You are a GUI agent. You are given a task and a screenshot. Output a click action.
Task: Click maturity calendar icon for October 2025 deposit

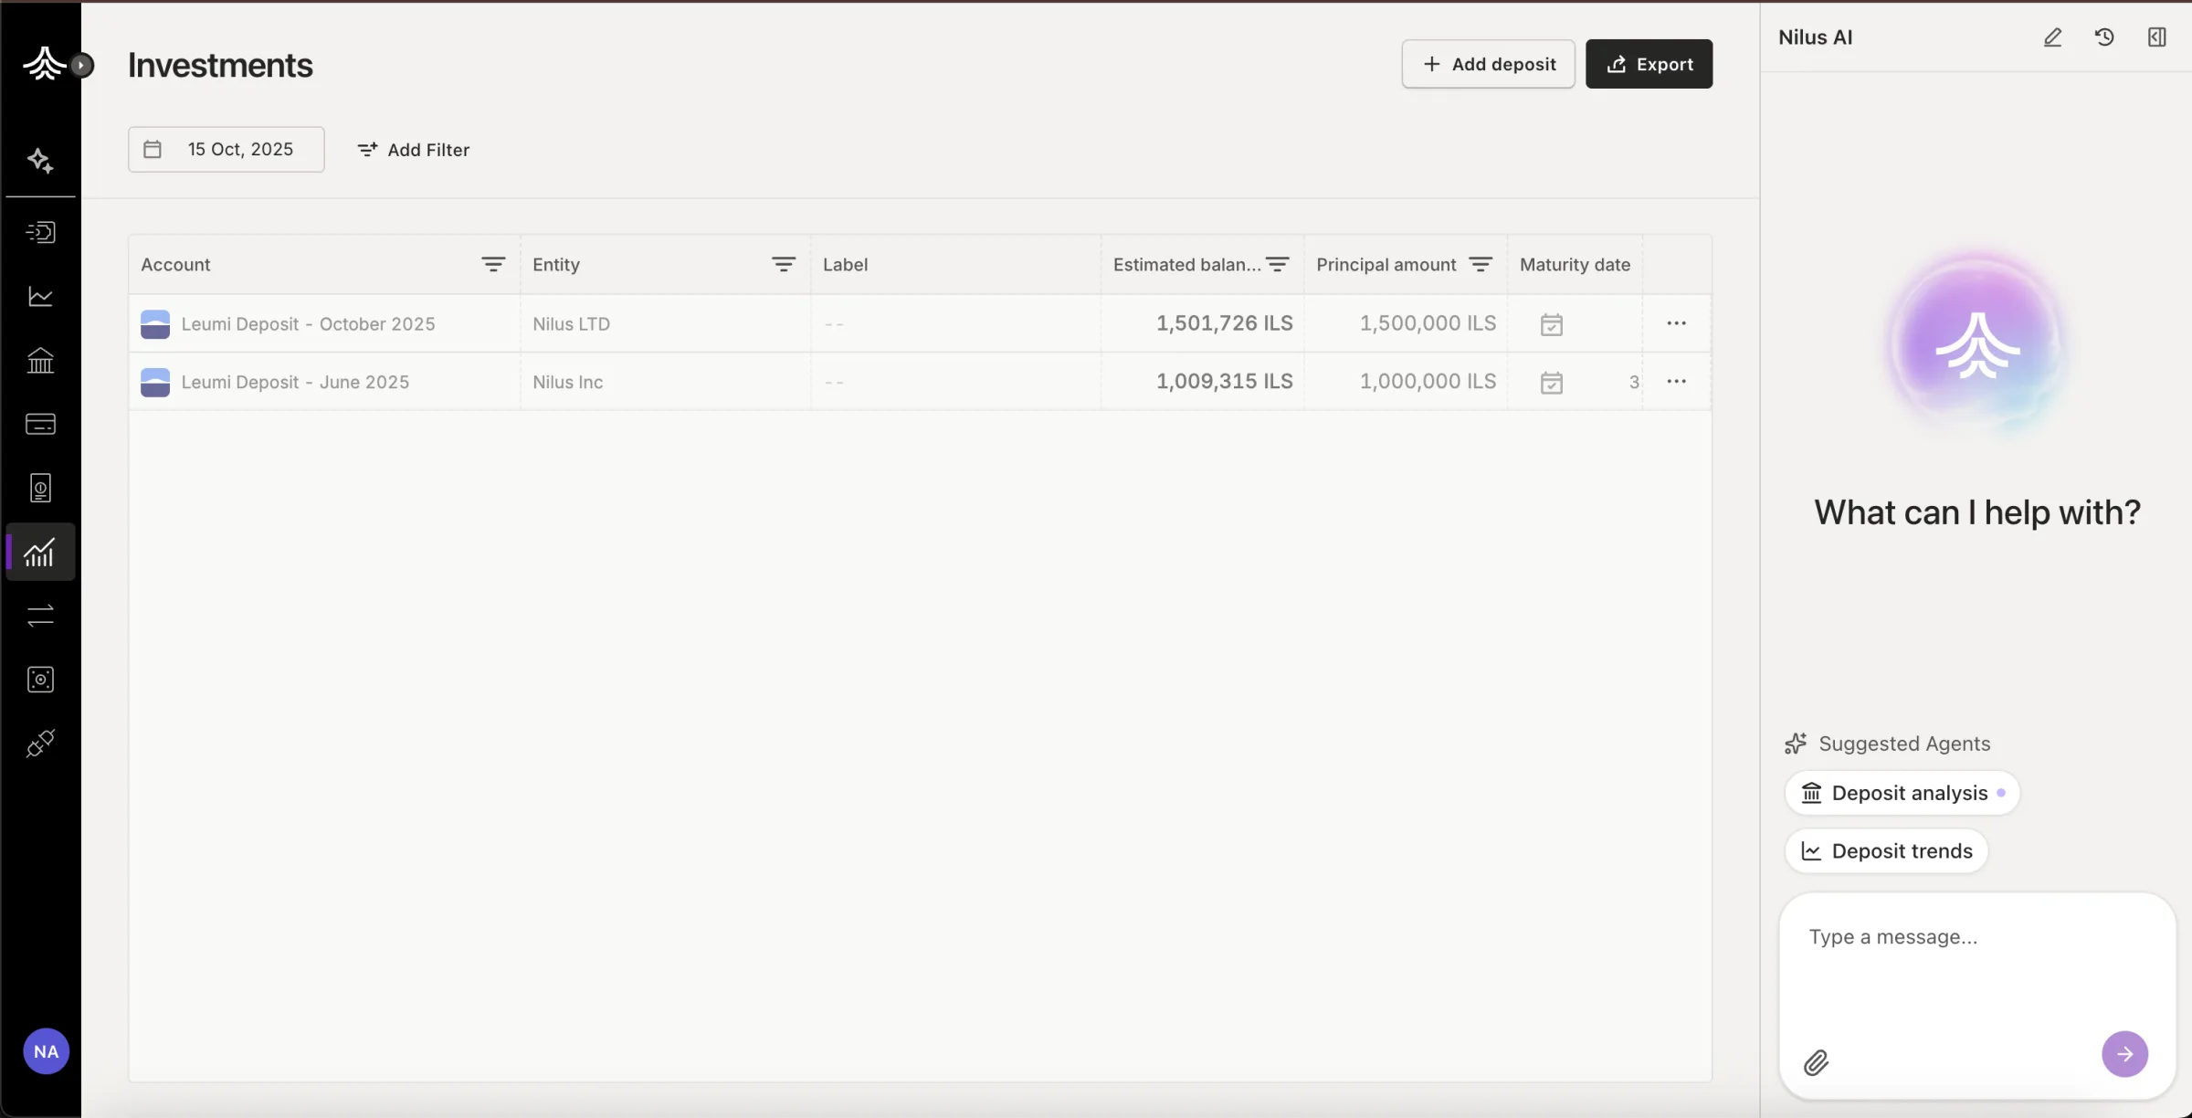pyautogui.click(x=1551, y=324)
